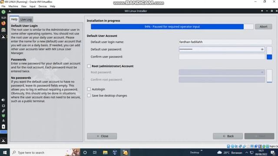Open Cortana circle icon on taskbar
Viewport: 278px width, 156px height.
click(85, 153)
